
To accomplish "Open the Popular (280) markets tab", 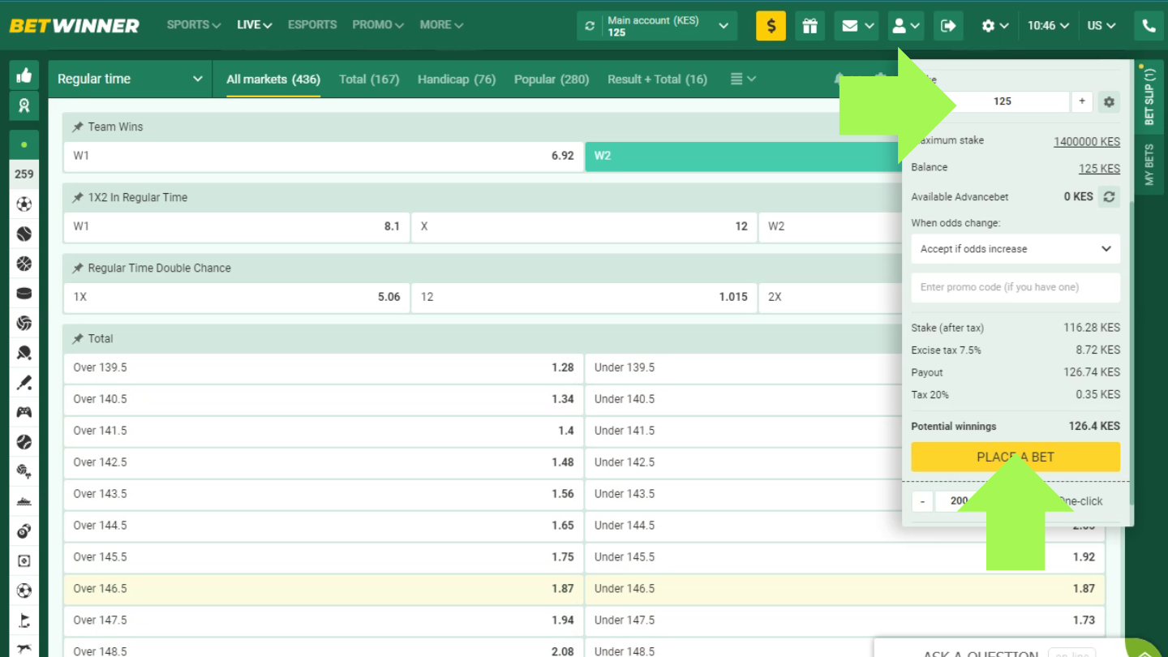I will [x=551, y=79].
